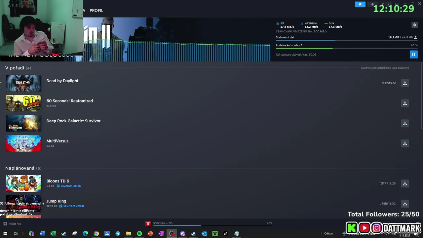Select the MultiVersus title

point(58,141)
